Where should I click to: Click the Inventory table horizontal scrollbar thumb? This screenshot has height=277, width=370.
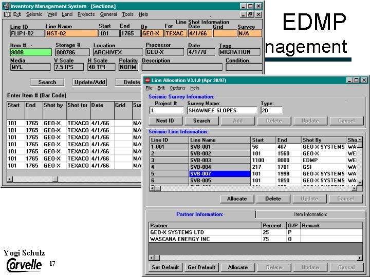coord(55,179)
